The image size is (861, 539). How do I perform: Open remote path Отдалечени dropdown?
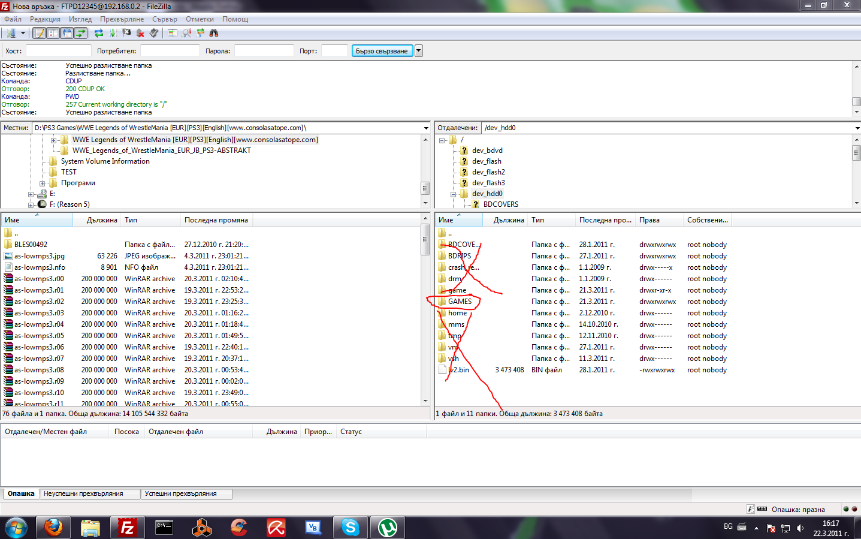tap(857, 128)
